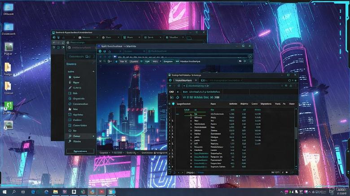Image resolution: width=350 pixels, height=196 pixels.
Task: Open the Firefox icon in taskbar
Action: [x=92, y=192]
